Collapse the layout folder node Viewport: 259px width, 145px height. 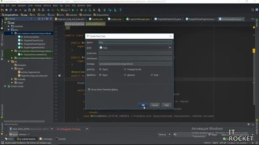(x=12, y=68)
